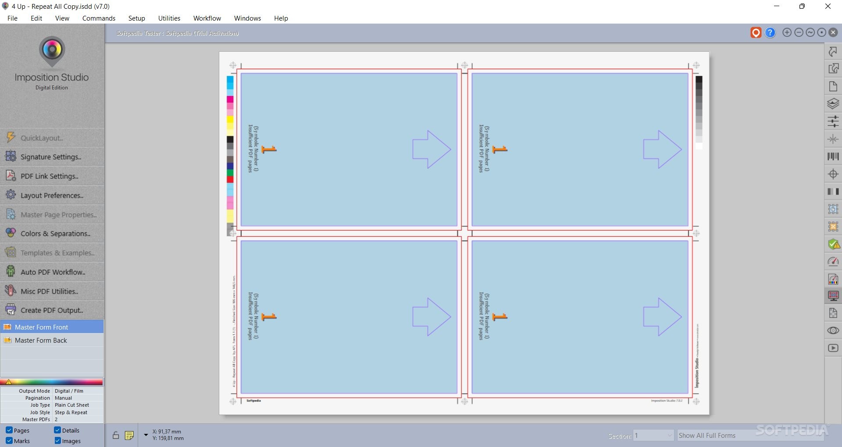The width and height of the screenshot is (842, 447).
Task: Open the Workflow menu
Action: click(207, 18)
